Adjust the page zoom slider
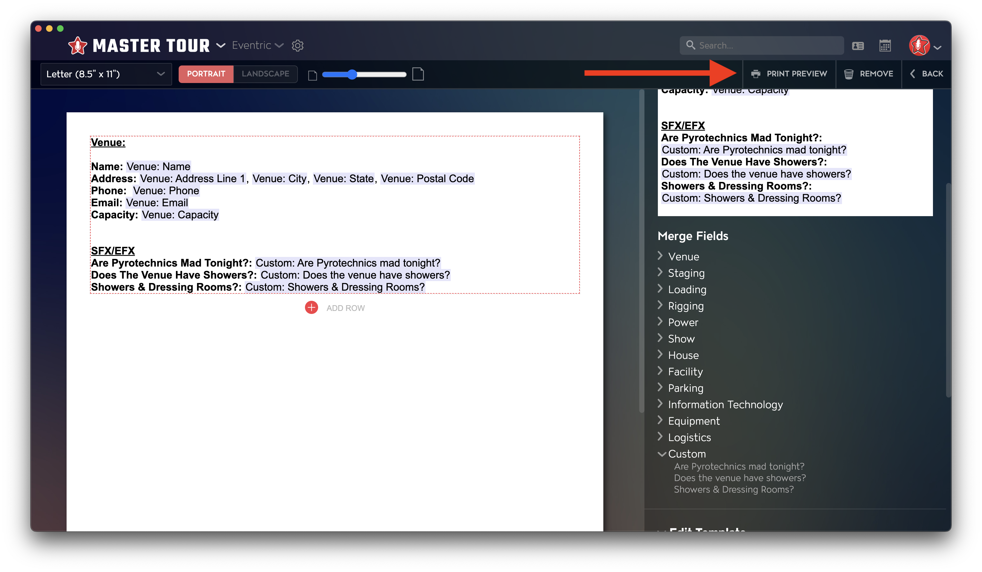Screen dimensions: 982x572 pos(364,74)
